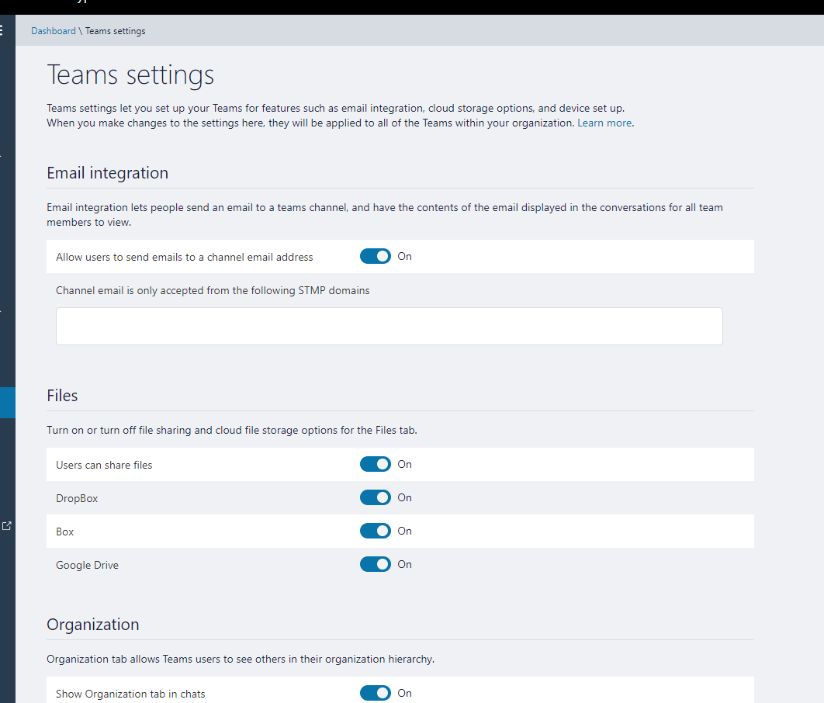Toggle the hamburger navigation menu icon

[2, 30]
